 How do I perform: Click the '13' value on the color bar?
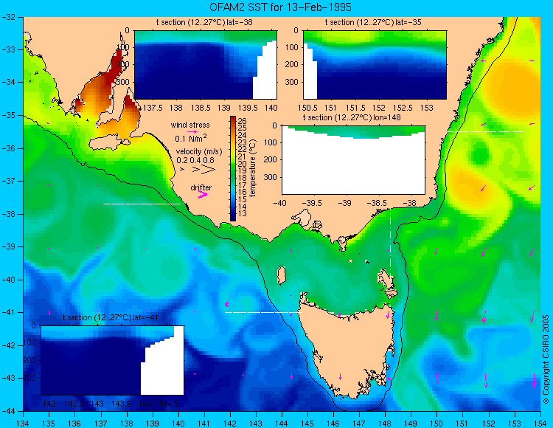242,213
